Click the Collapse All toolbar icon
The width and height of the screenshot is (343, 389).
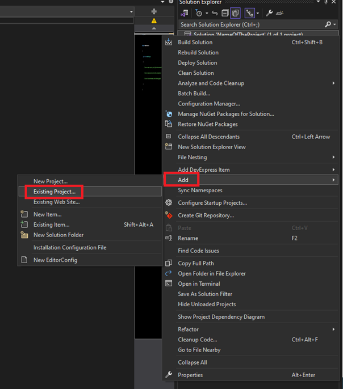225,13
